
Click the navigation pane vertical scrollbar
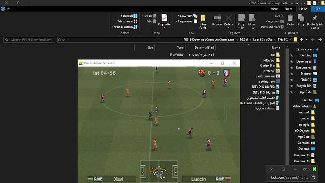[288, 107]
